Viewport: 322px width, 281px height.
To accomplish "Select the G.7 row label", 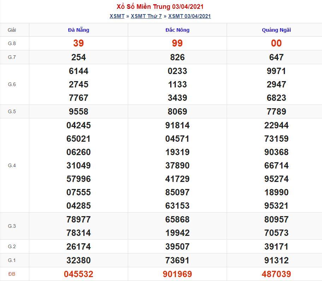I will [x=12, y=57].
